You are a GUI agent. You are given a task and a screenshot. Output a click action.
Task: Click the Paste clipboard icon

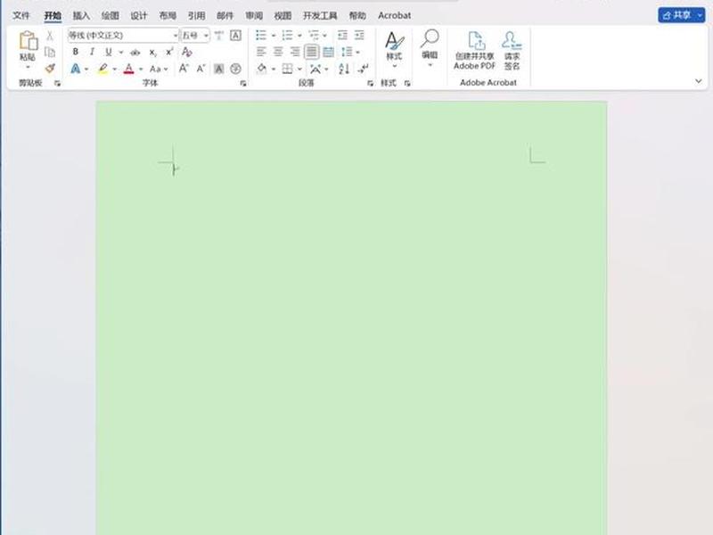(x=29, y=40)
